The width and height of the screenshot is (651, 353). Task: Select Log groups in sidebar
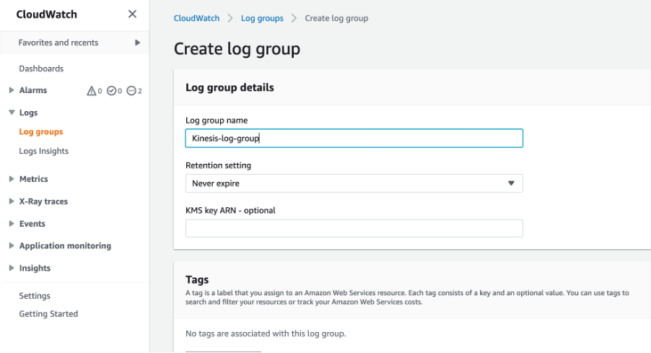(41, 131)
